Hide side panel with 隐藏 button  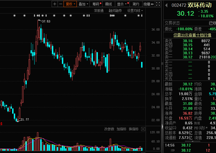[148, 4]
